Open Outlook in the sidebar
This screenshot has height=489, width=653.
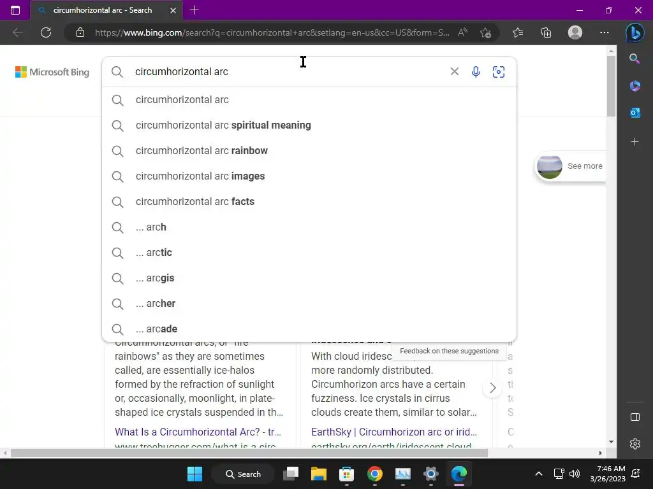coord(635,113)
